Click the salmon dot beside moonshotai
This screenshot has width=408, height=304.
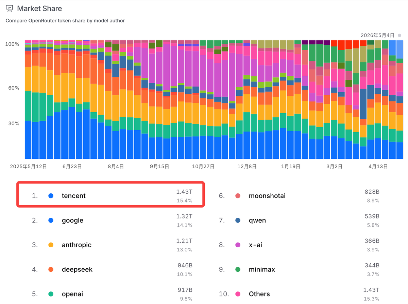(x=238, y=196)
